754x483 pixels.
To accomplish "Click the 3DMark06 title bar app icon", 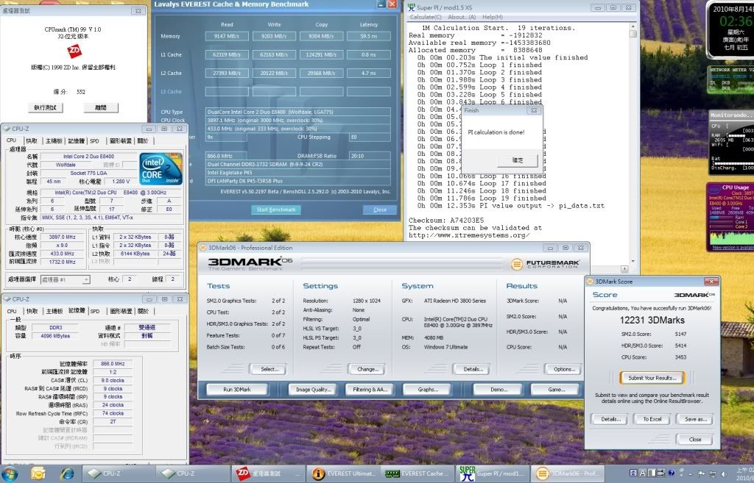I will [203, 248].
